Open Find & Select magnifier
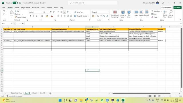183x103 pixels. [x=170, y=14]
